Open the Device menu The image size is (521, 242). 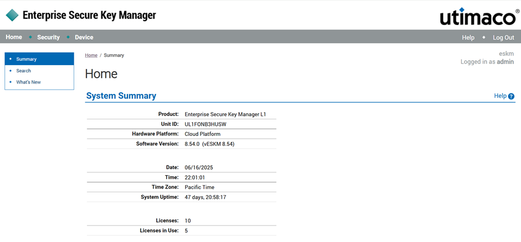coord(84,37)
